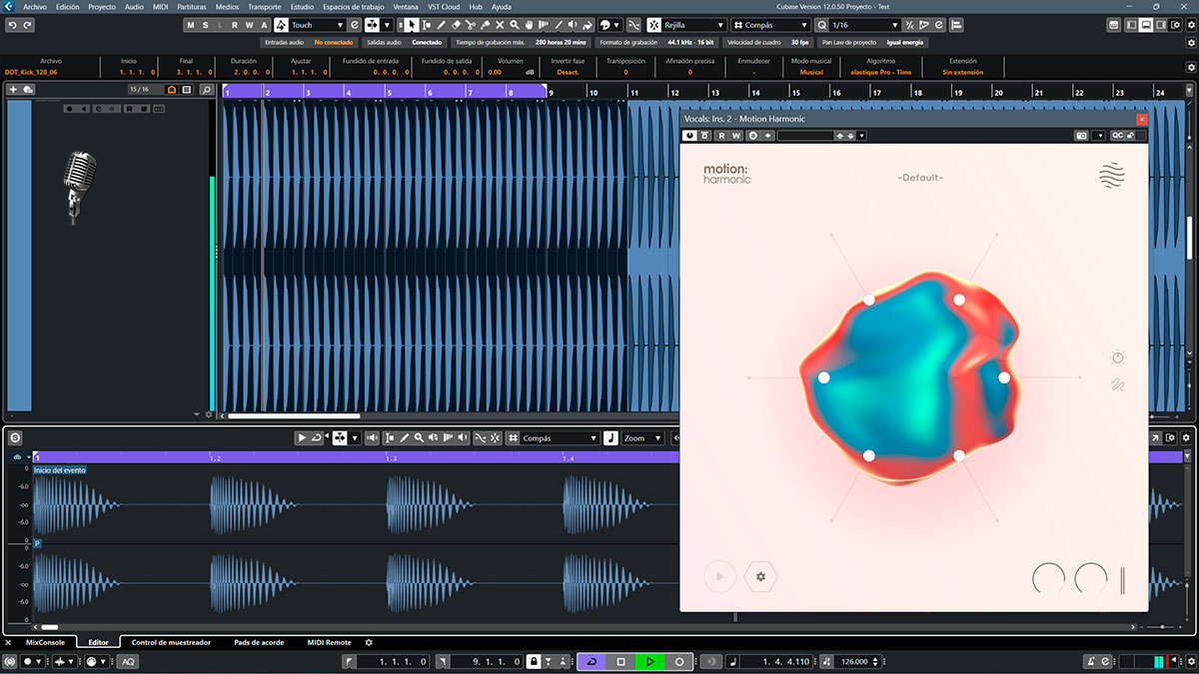This screenshot has height=674, width=1199.
Task: Switch to the MixConsole tab
Action: point(46,642)
